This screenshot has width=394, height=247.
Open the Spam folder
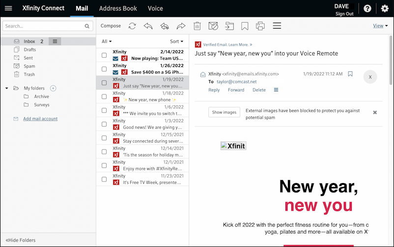tap(29, 66)
